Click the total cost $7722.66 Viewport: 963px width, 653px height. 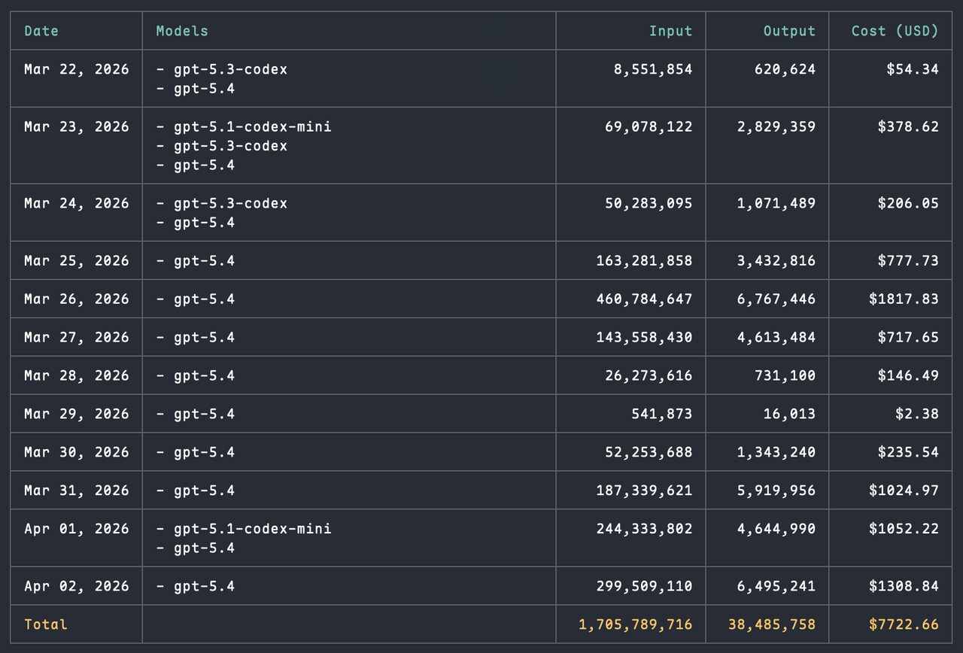click(904, 624)
